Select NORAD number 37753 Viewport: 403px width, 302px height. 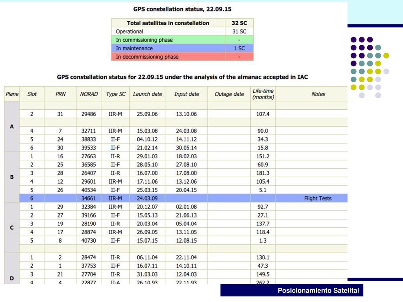[x=89, y=266]
